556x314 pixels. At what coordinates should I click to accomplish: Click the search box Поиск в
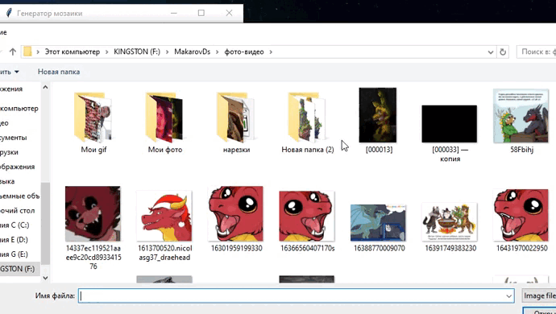536,52
